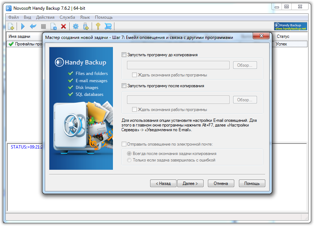The width and height of the screenshot is (314, 226).
Task: Click the pre-copy program path field
Action: [178, 65]
